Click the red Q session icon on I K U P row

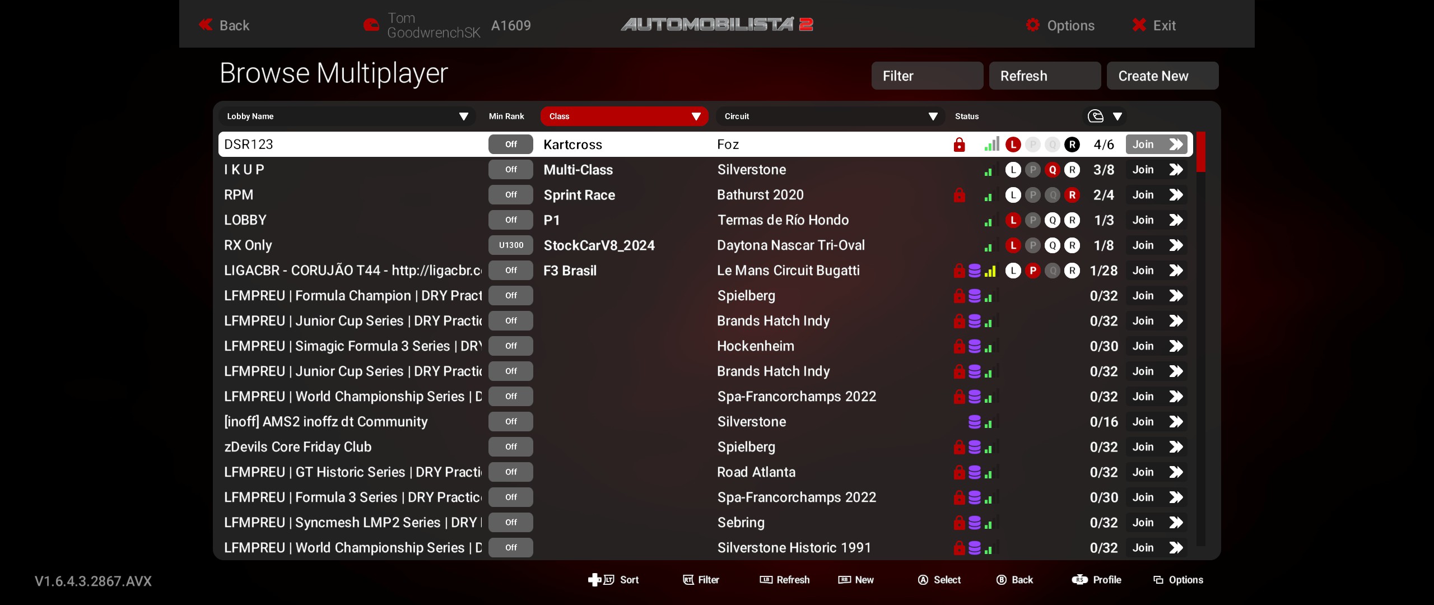(x=1053, y=170)
